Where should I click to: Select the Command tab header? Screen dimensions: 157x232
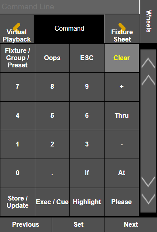click(x=69, y=29)
